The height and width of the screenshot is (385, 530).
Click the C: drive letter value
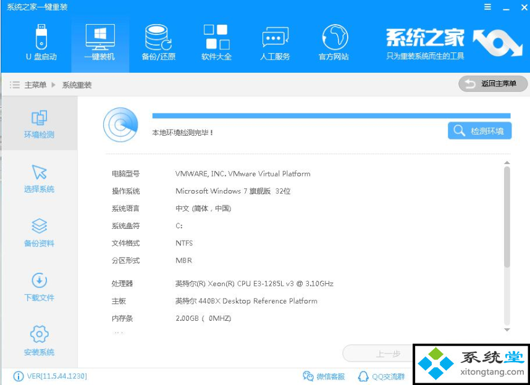coord(179,226)
